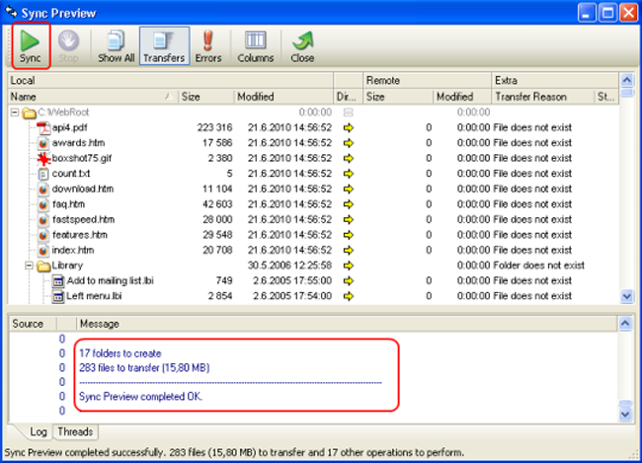Click the Local group header
The image size is (642, 463).
pyautogui.click(x=171, y=80)
